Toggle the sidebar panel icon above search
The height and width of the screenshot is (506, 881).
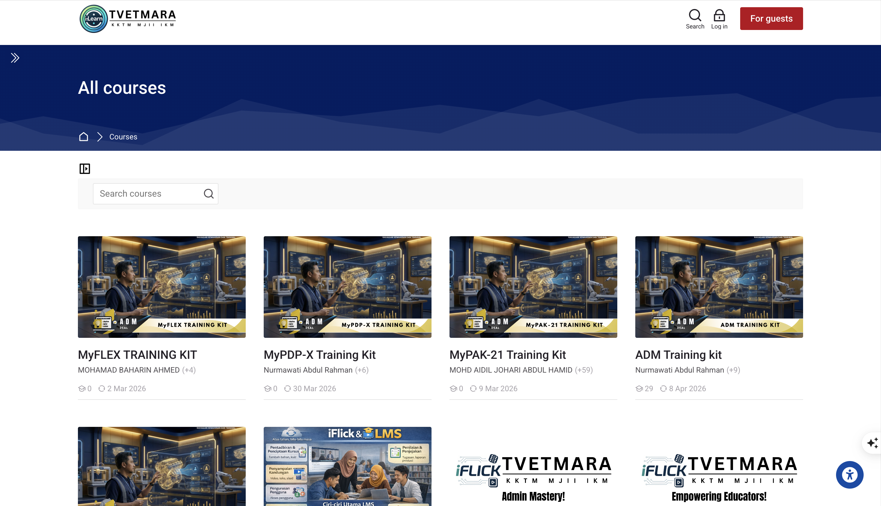[85, 168]
